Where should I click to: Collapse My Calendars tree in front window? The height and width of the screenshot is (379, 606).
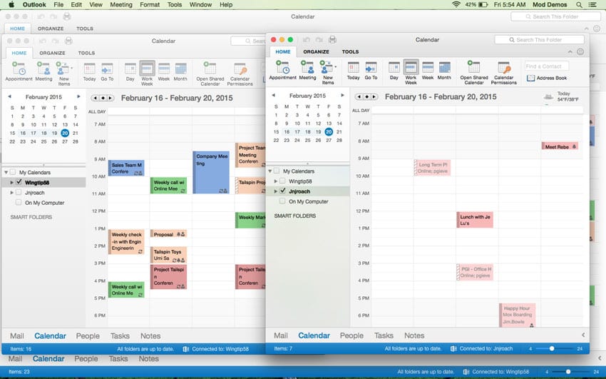click(x=269, y=171)
